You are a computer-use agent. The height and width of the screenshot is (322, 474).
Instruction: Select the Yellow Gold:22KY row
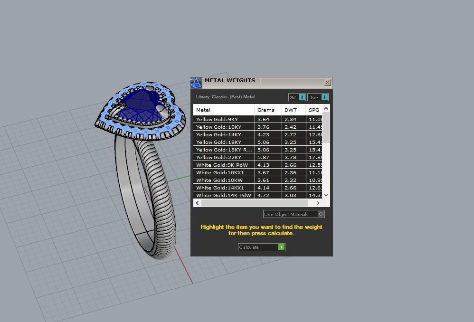coord(257,157)
